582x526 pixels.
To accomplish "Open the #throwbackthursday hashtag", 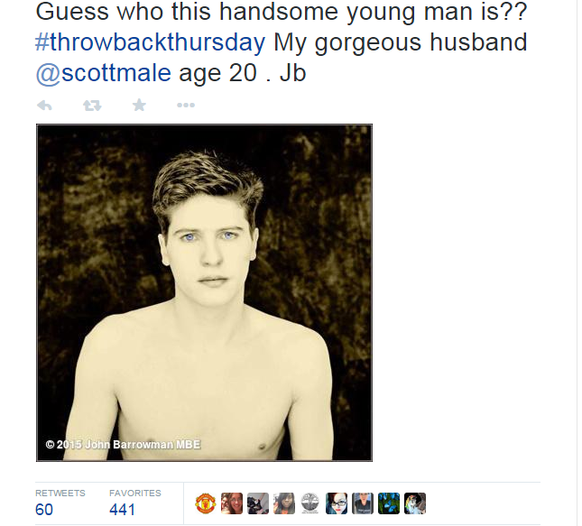I will pos(151,42).
